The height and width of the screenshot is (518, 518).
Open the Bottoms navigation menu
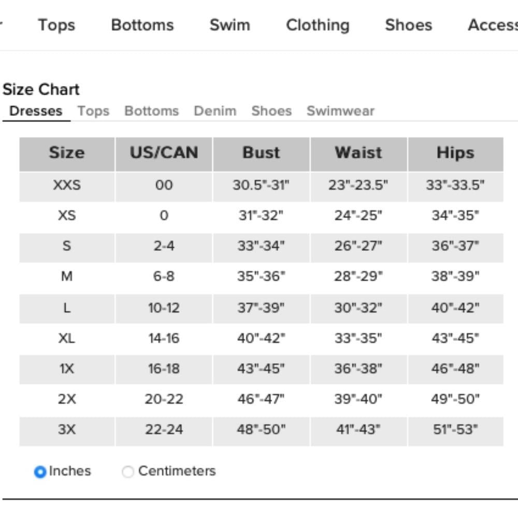tap(142, 25)
